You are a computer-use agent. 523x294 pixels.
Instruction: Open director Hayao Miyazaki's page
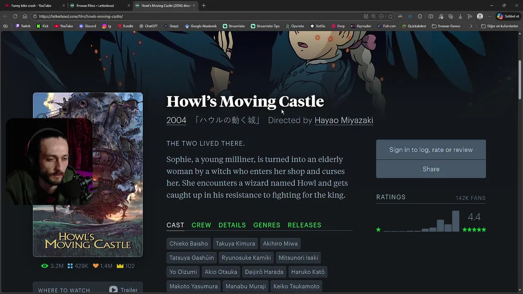tap(344, 120)
